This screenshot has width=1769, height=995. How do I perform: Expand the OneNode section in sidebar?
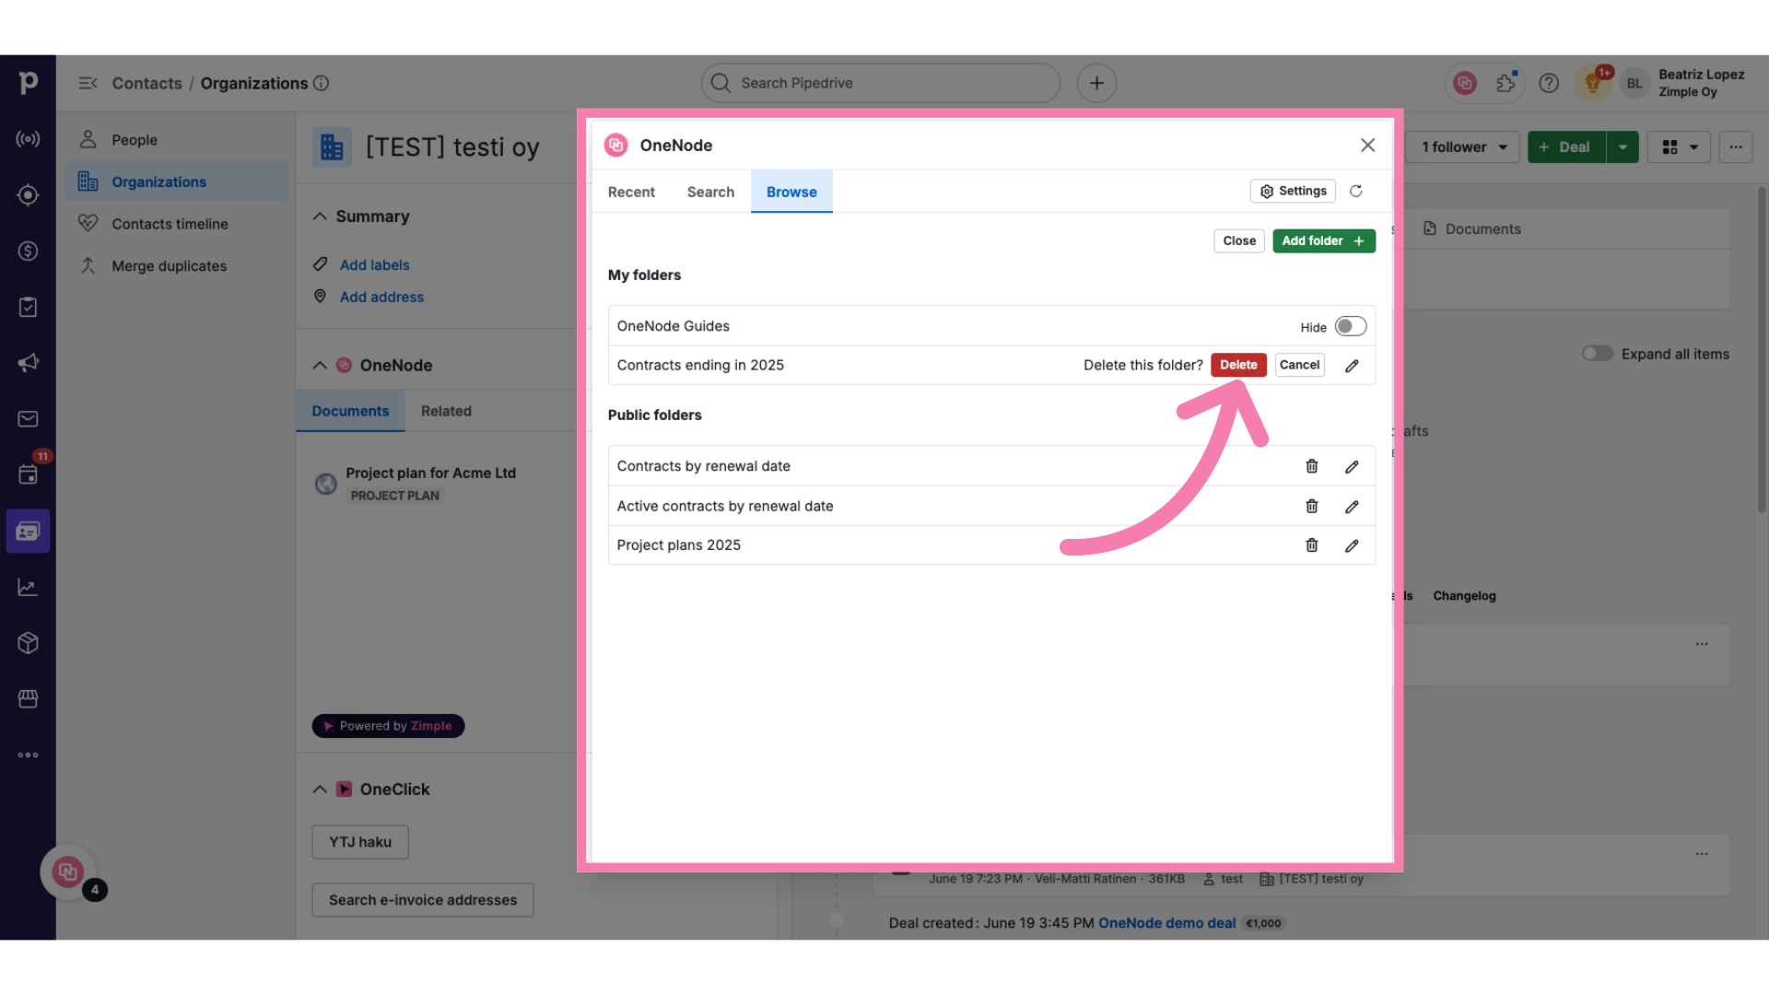[x=318, y=365]
